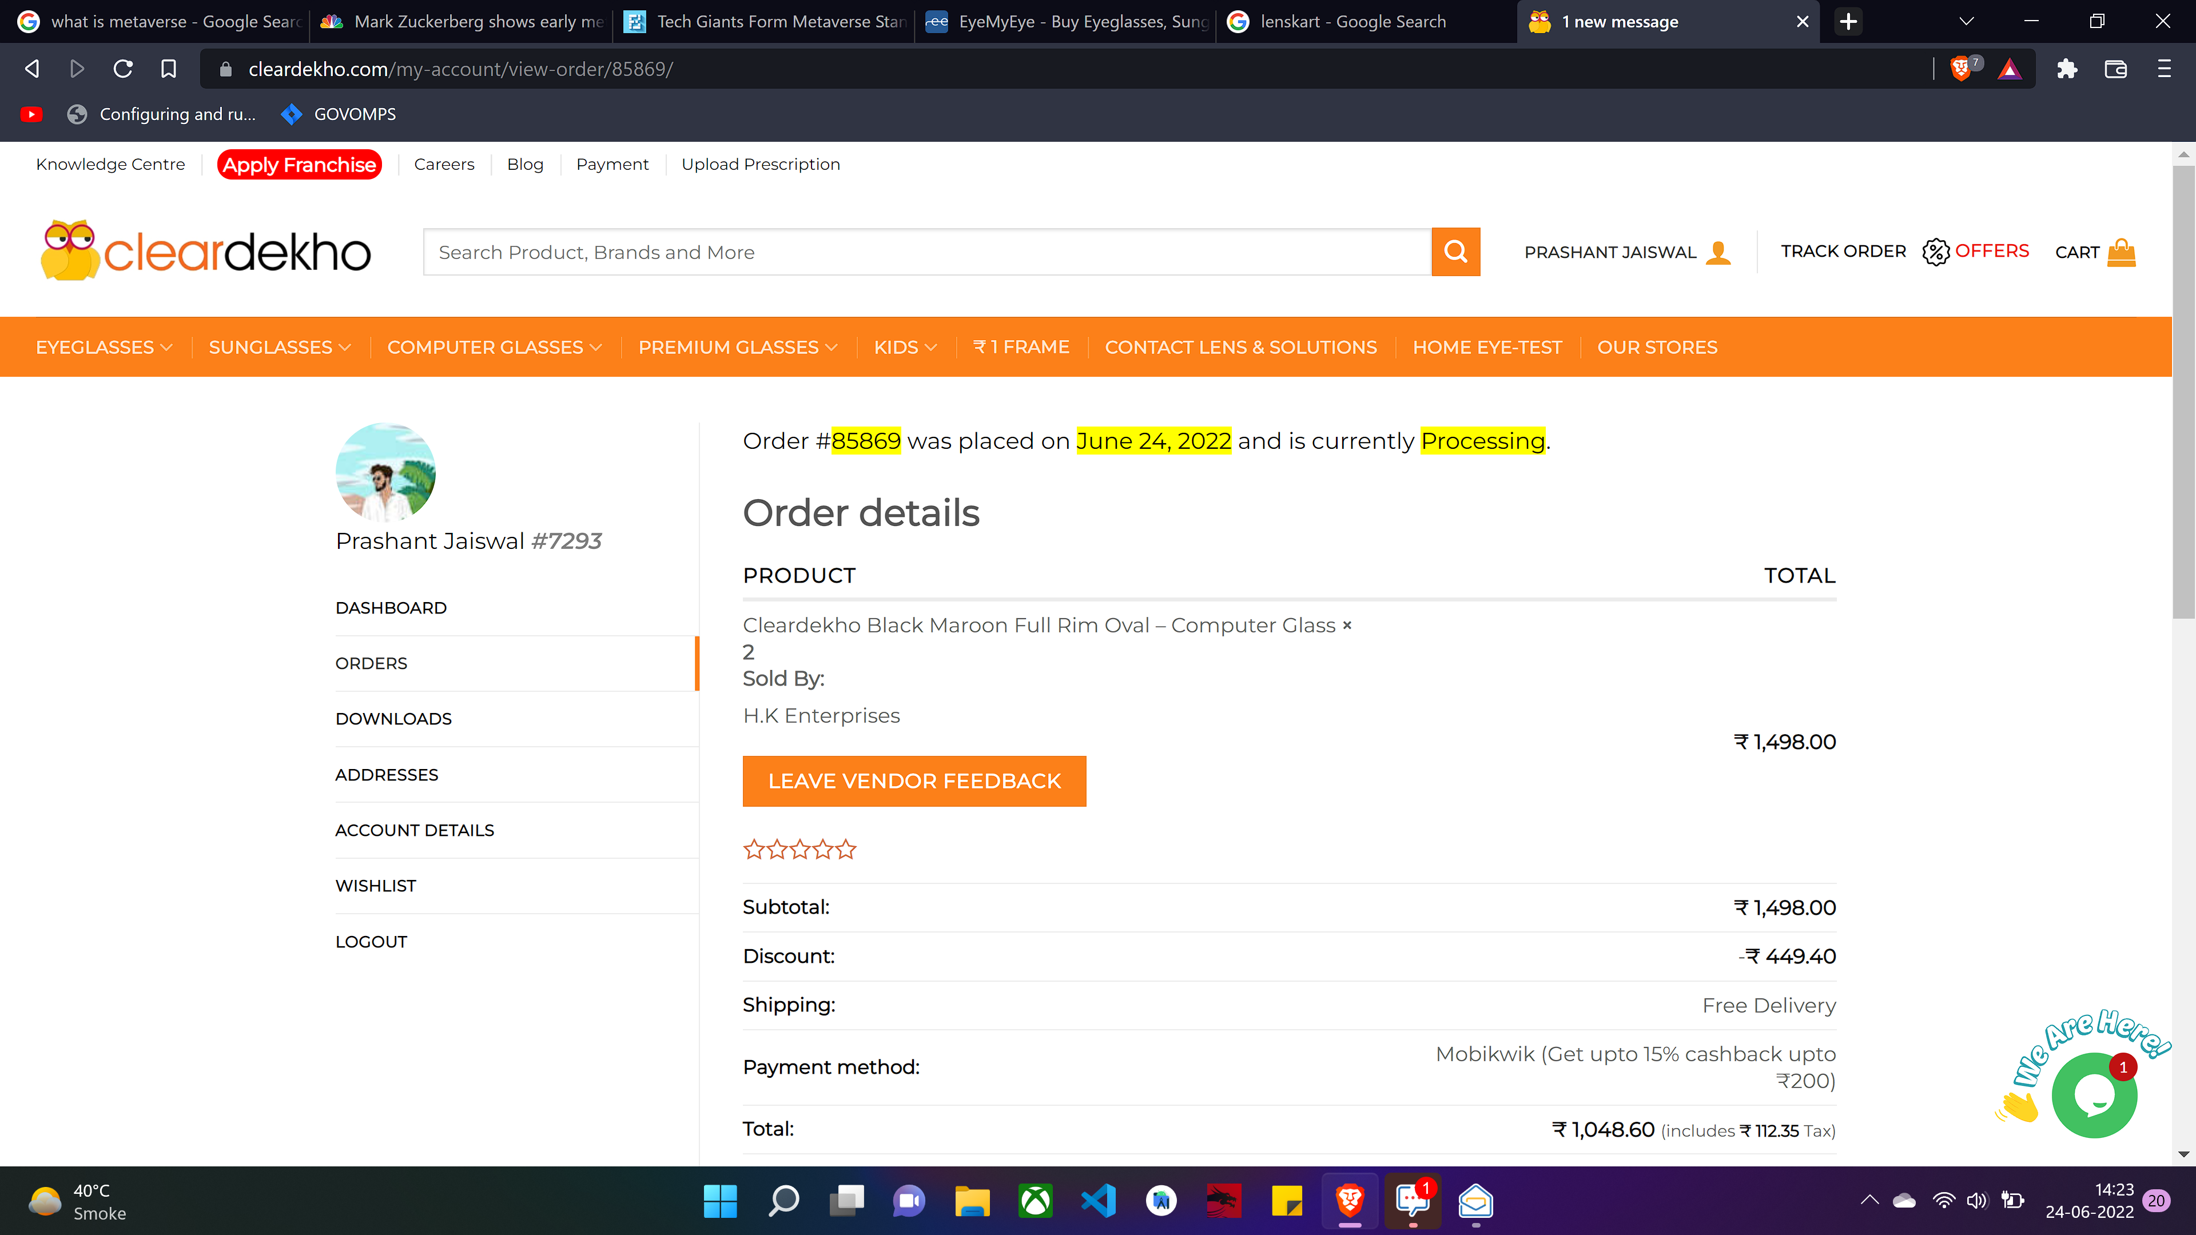
Task: Click the Brave browser taskbar icon
Action: (x=1350, y=1201)
